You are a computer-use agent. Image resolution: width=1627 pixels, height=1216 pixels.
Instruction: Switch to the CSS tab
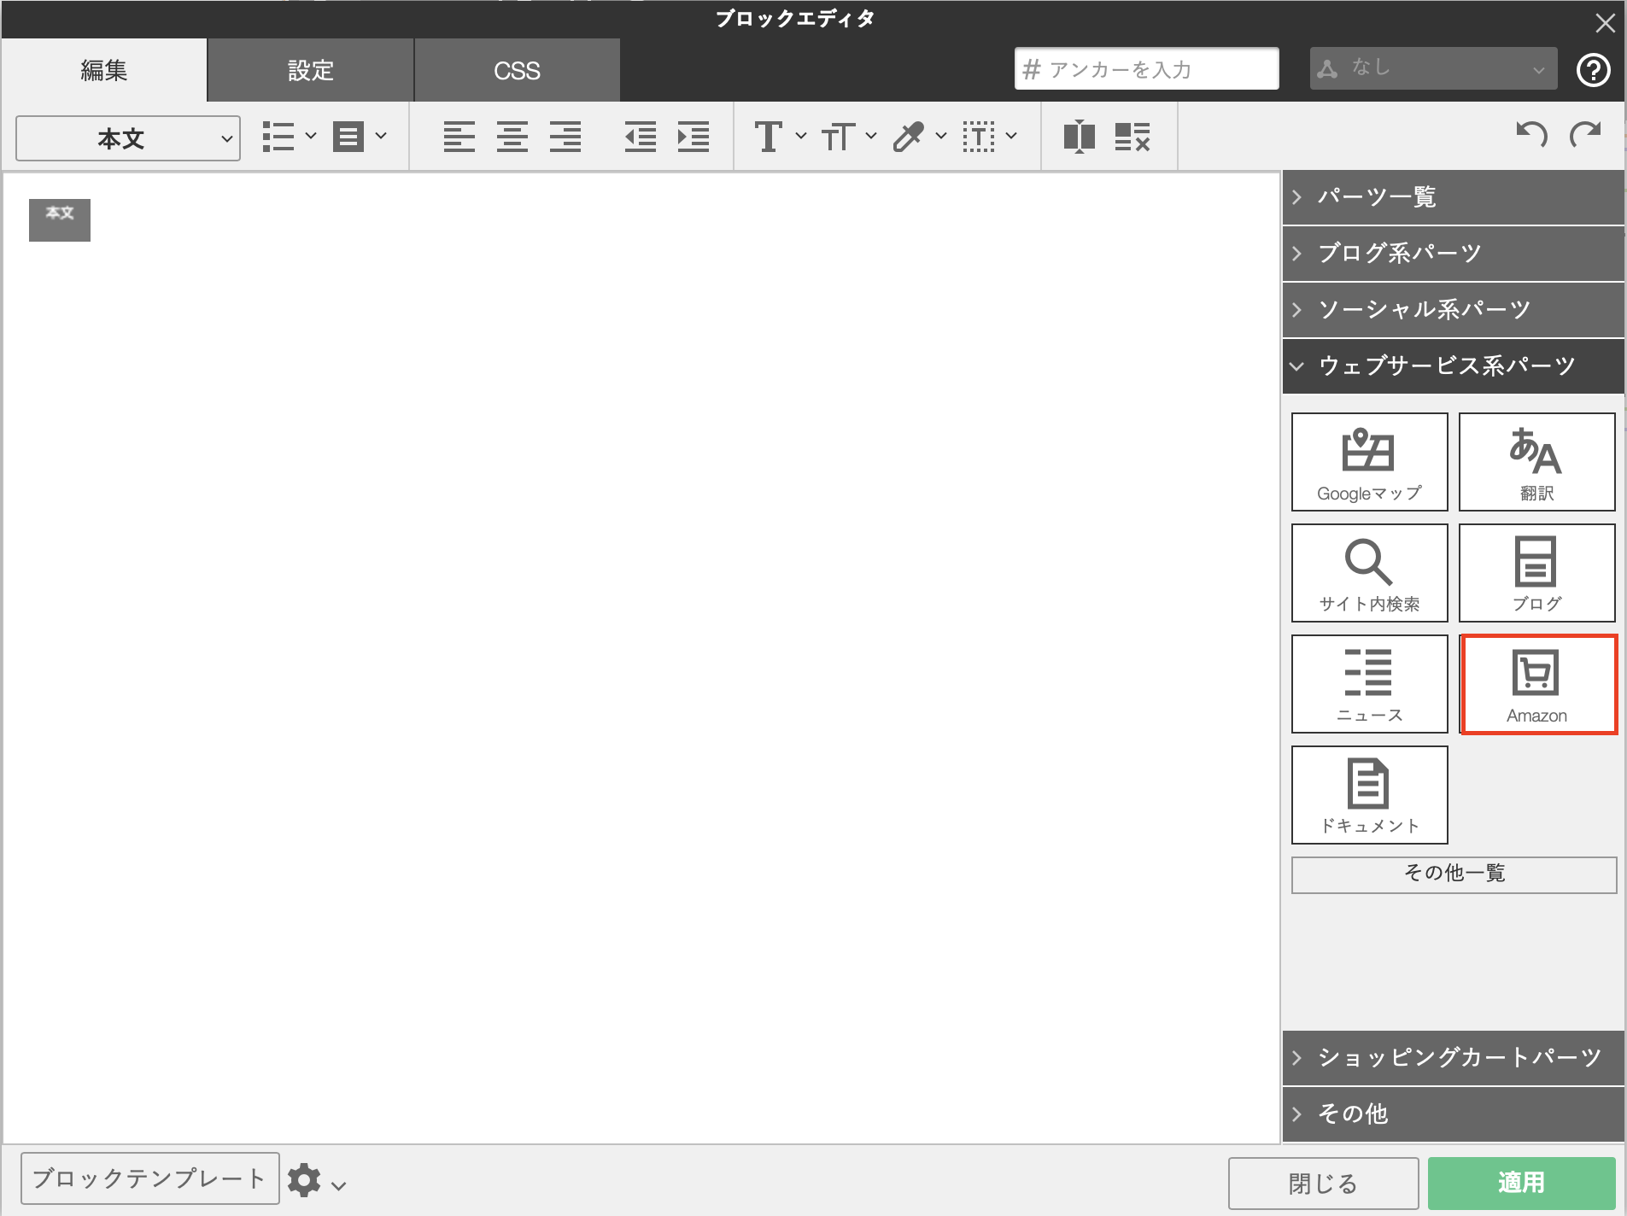(518, 70)
